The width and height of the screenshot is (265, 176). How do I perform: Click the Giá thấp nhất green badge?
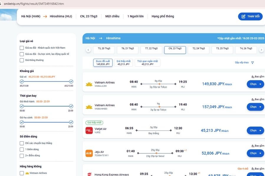point(94,123)
